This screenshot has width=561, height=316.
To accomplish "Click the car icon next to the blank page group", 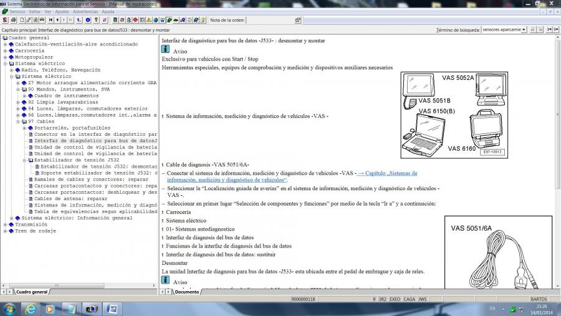I will point(42,20).
